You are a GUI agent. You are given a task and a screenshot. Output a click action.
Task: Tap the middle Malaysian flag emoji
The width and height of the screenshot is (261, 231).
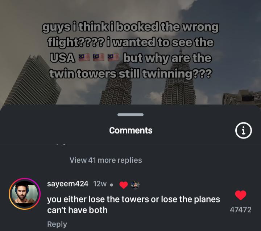pyautogui.click(x=99, y=57)
